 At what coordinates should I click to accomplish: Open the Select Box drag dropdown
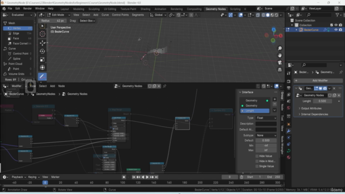pyautogui.click(x=87, y=20)
